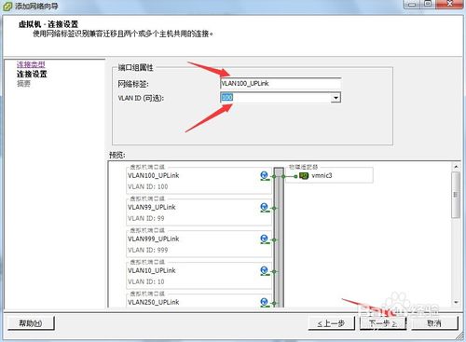
Task: Click globe icon for VLAN250_UPLink port group
Action: coord(264,302)
